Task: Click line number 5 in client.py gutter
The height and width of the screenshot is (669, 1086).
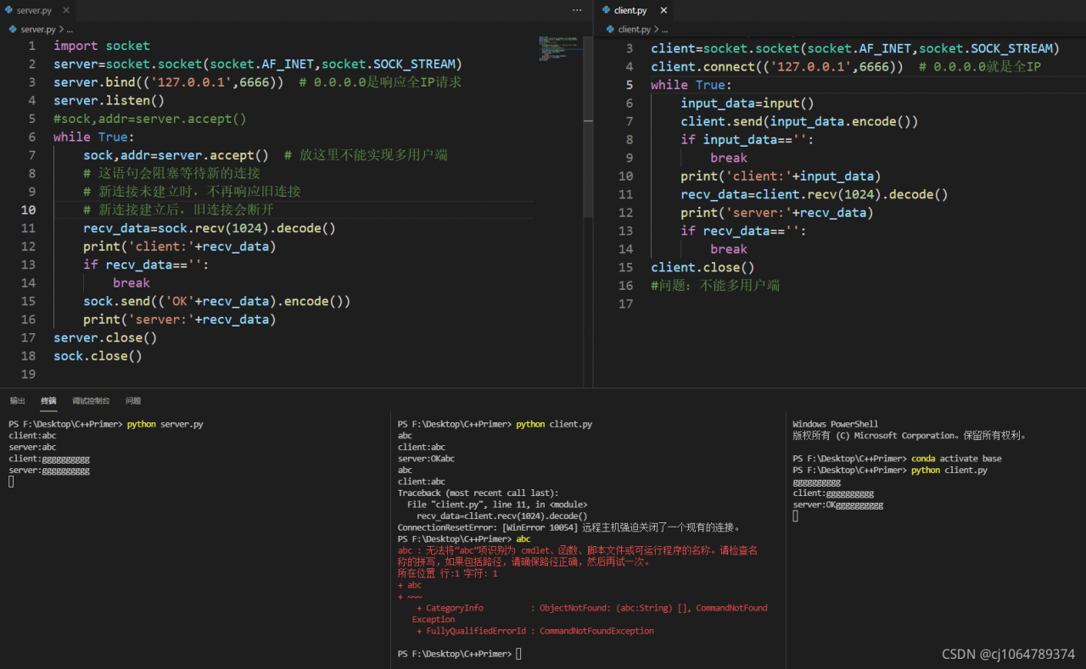Action: (x=629, y=85)
